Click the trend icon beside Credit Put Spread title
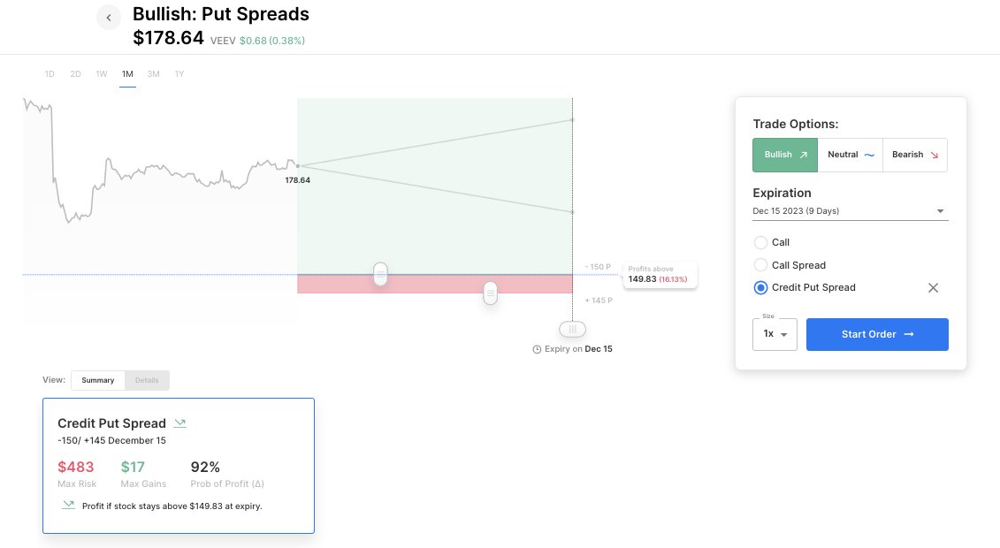Screen dimensions: 1000x548 click(x=179, y=423)
